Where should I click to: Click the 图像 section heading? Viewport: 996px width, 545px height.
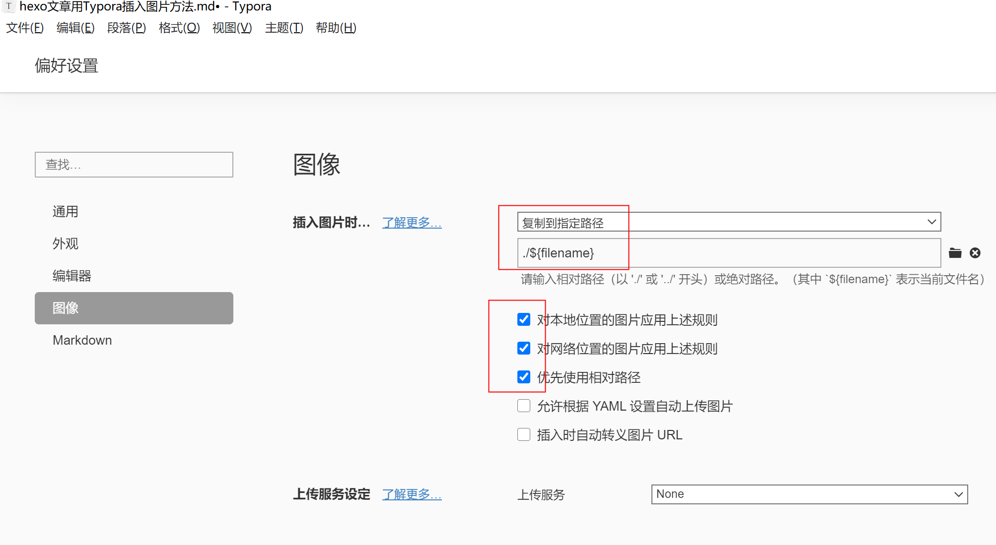tap(317, 165)
